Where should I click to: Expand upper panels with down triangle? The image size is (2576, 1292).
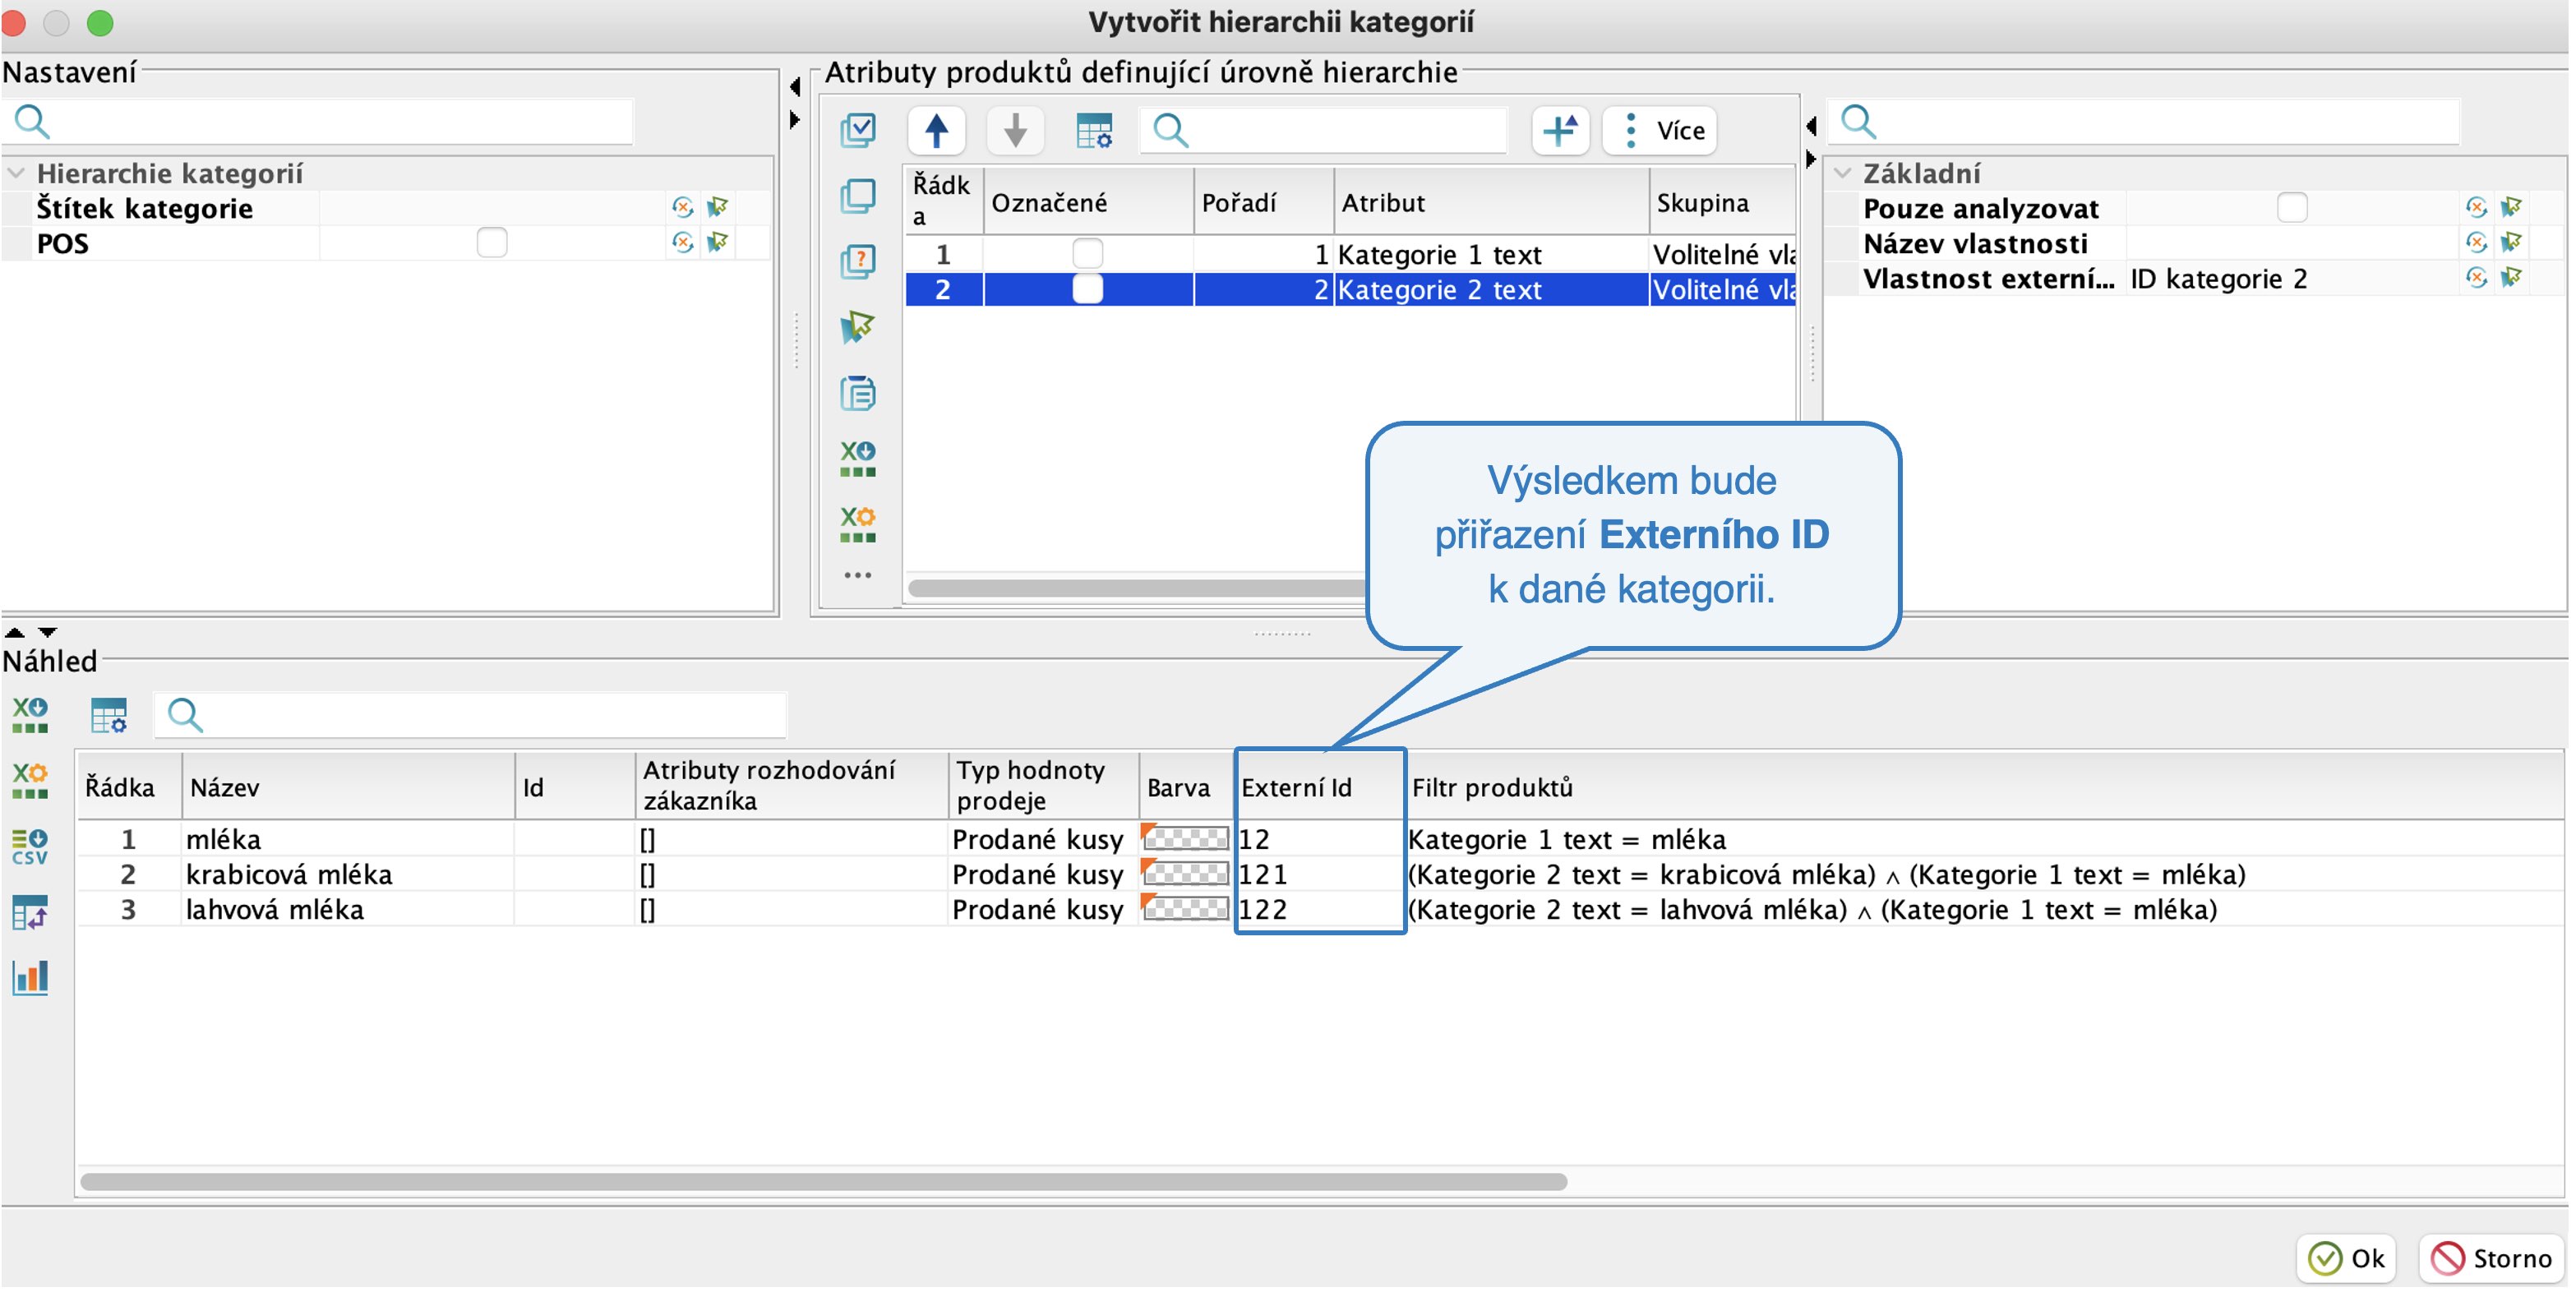click(x=47, y=632)
